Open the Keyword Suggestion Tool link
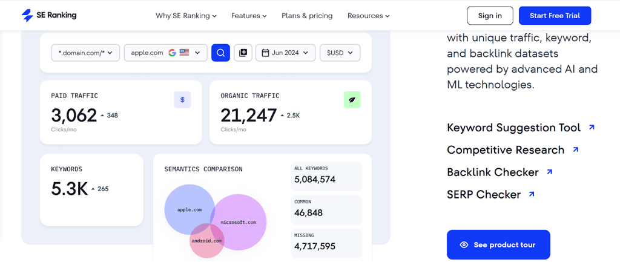This screenshot has height=262, width=620. pyautogui.click(x=513, y=127)
